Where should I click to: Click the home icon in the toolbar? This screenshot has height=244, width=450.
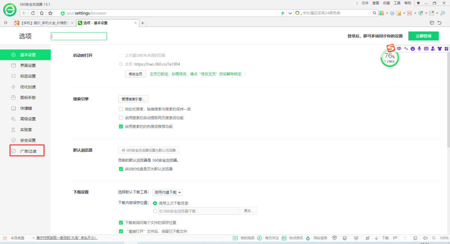coord(42,13)
